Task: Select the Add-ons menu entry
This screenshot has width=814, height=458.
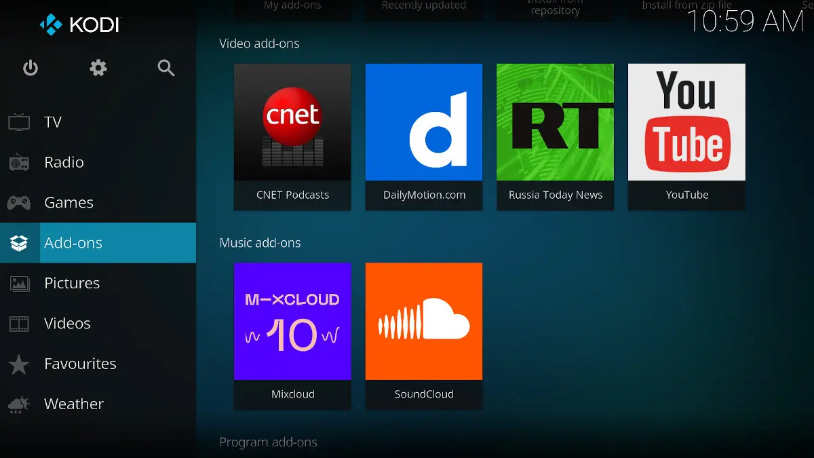Action: (x=98, y=243)
